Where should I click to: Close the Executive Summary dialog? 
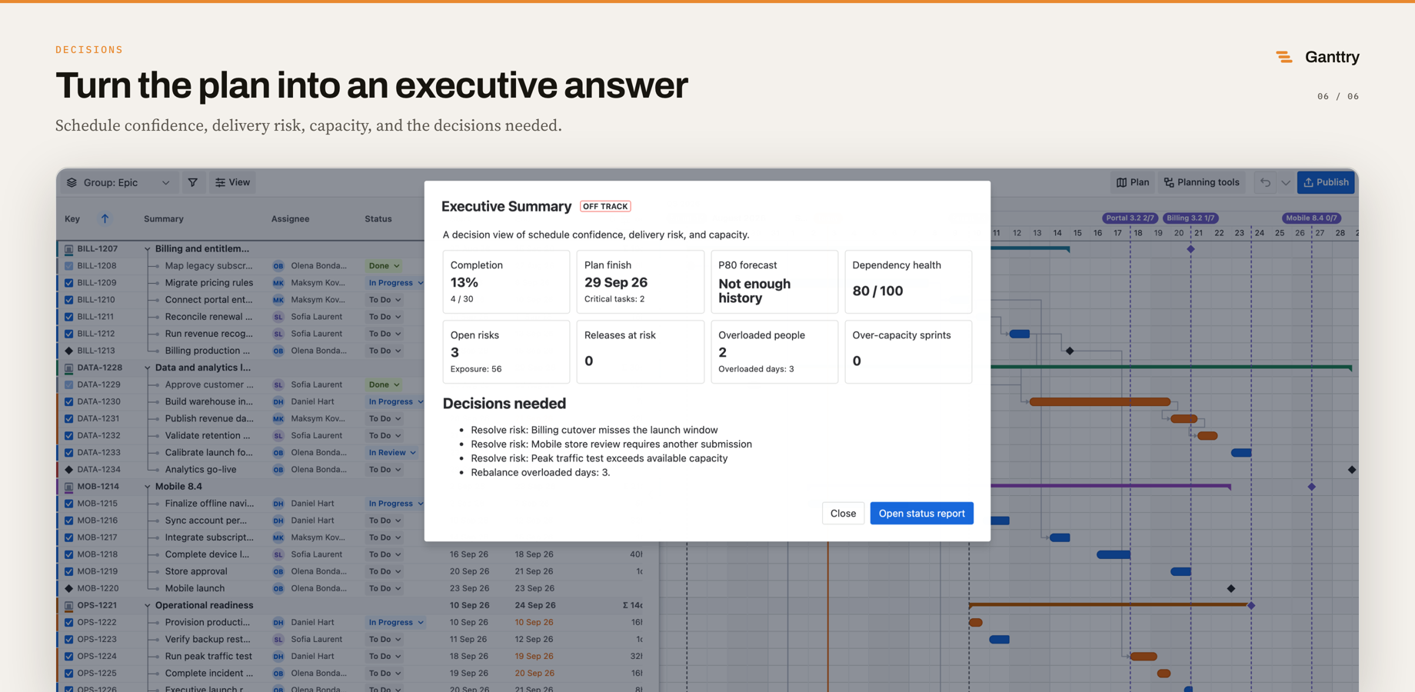point(843,514)
